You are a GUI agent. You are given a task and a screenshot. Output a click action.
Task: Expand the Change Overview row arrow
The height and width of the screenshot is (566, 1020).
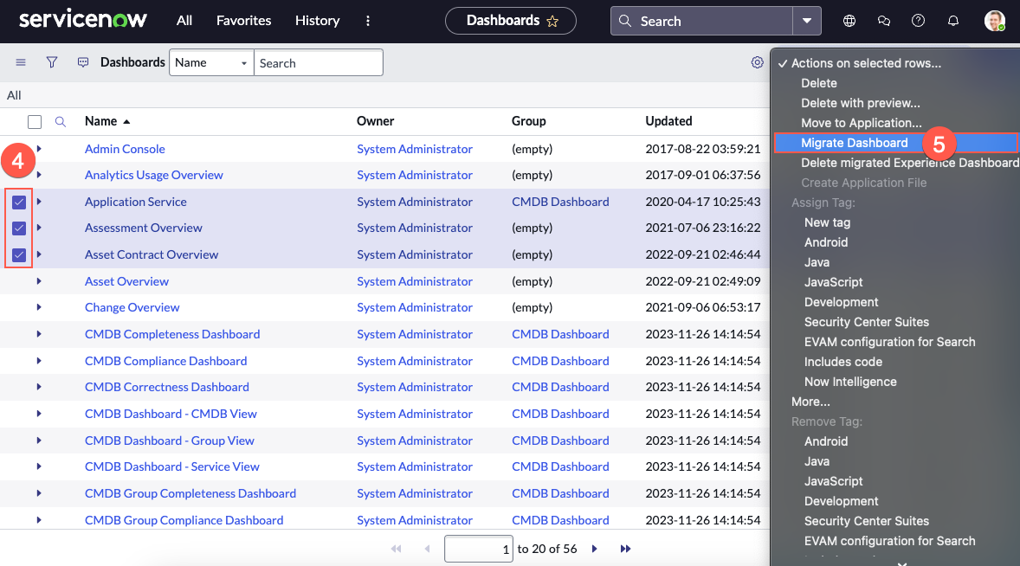pos(39,307)
